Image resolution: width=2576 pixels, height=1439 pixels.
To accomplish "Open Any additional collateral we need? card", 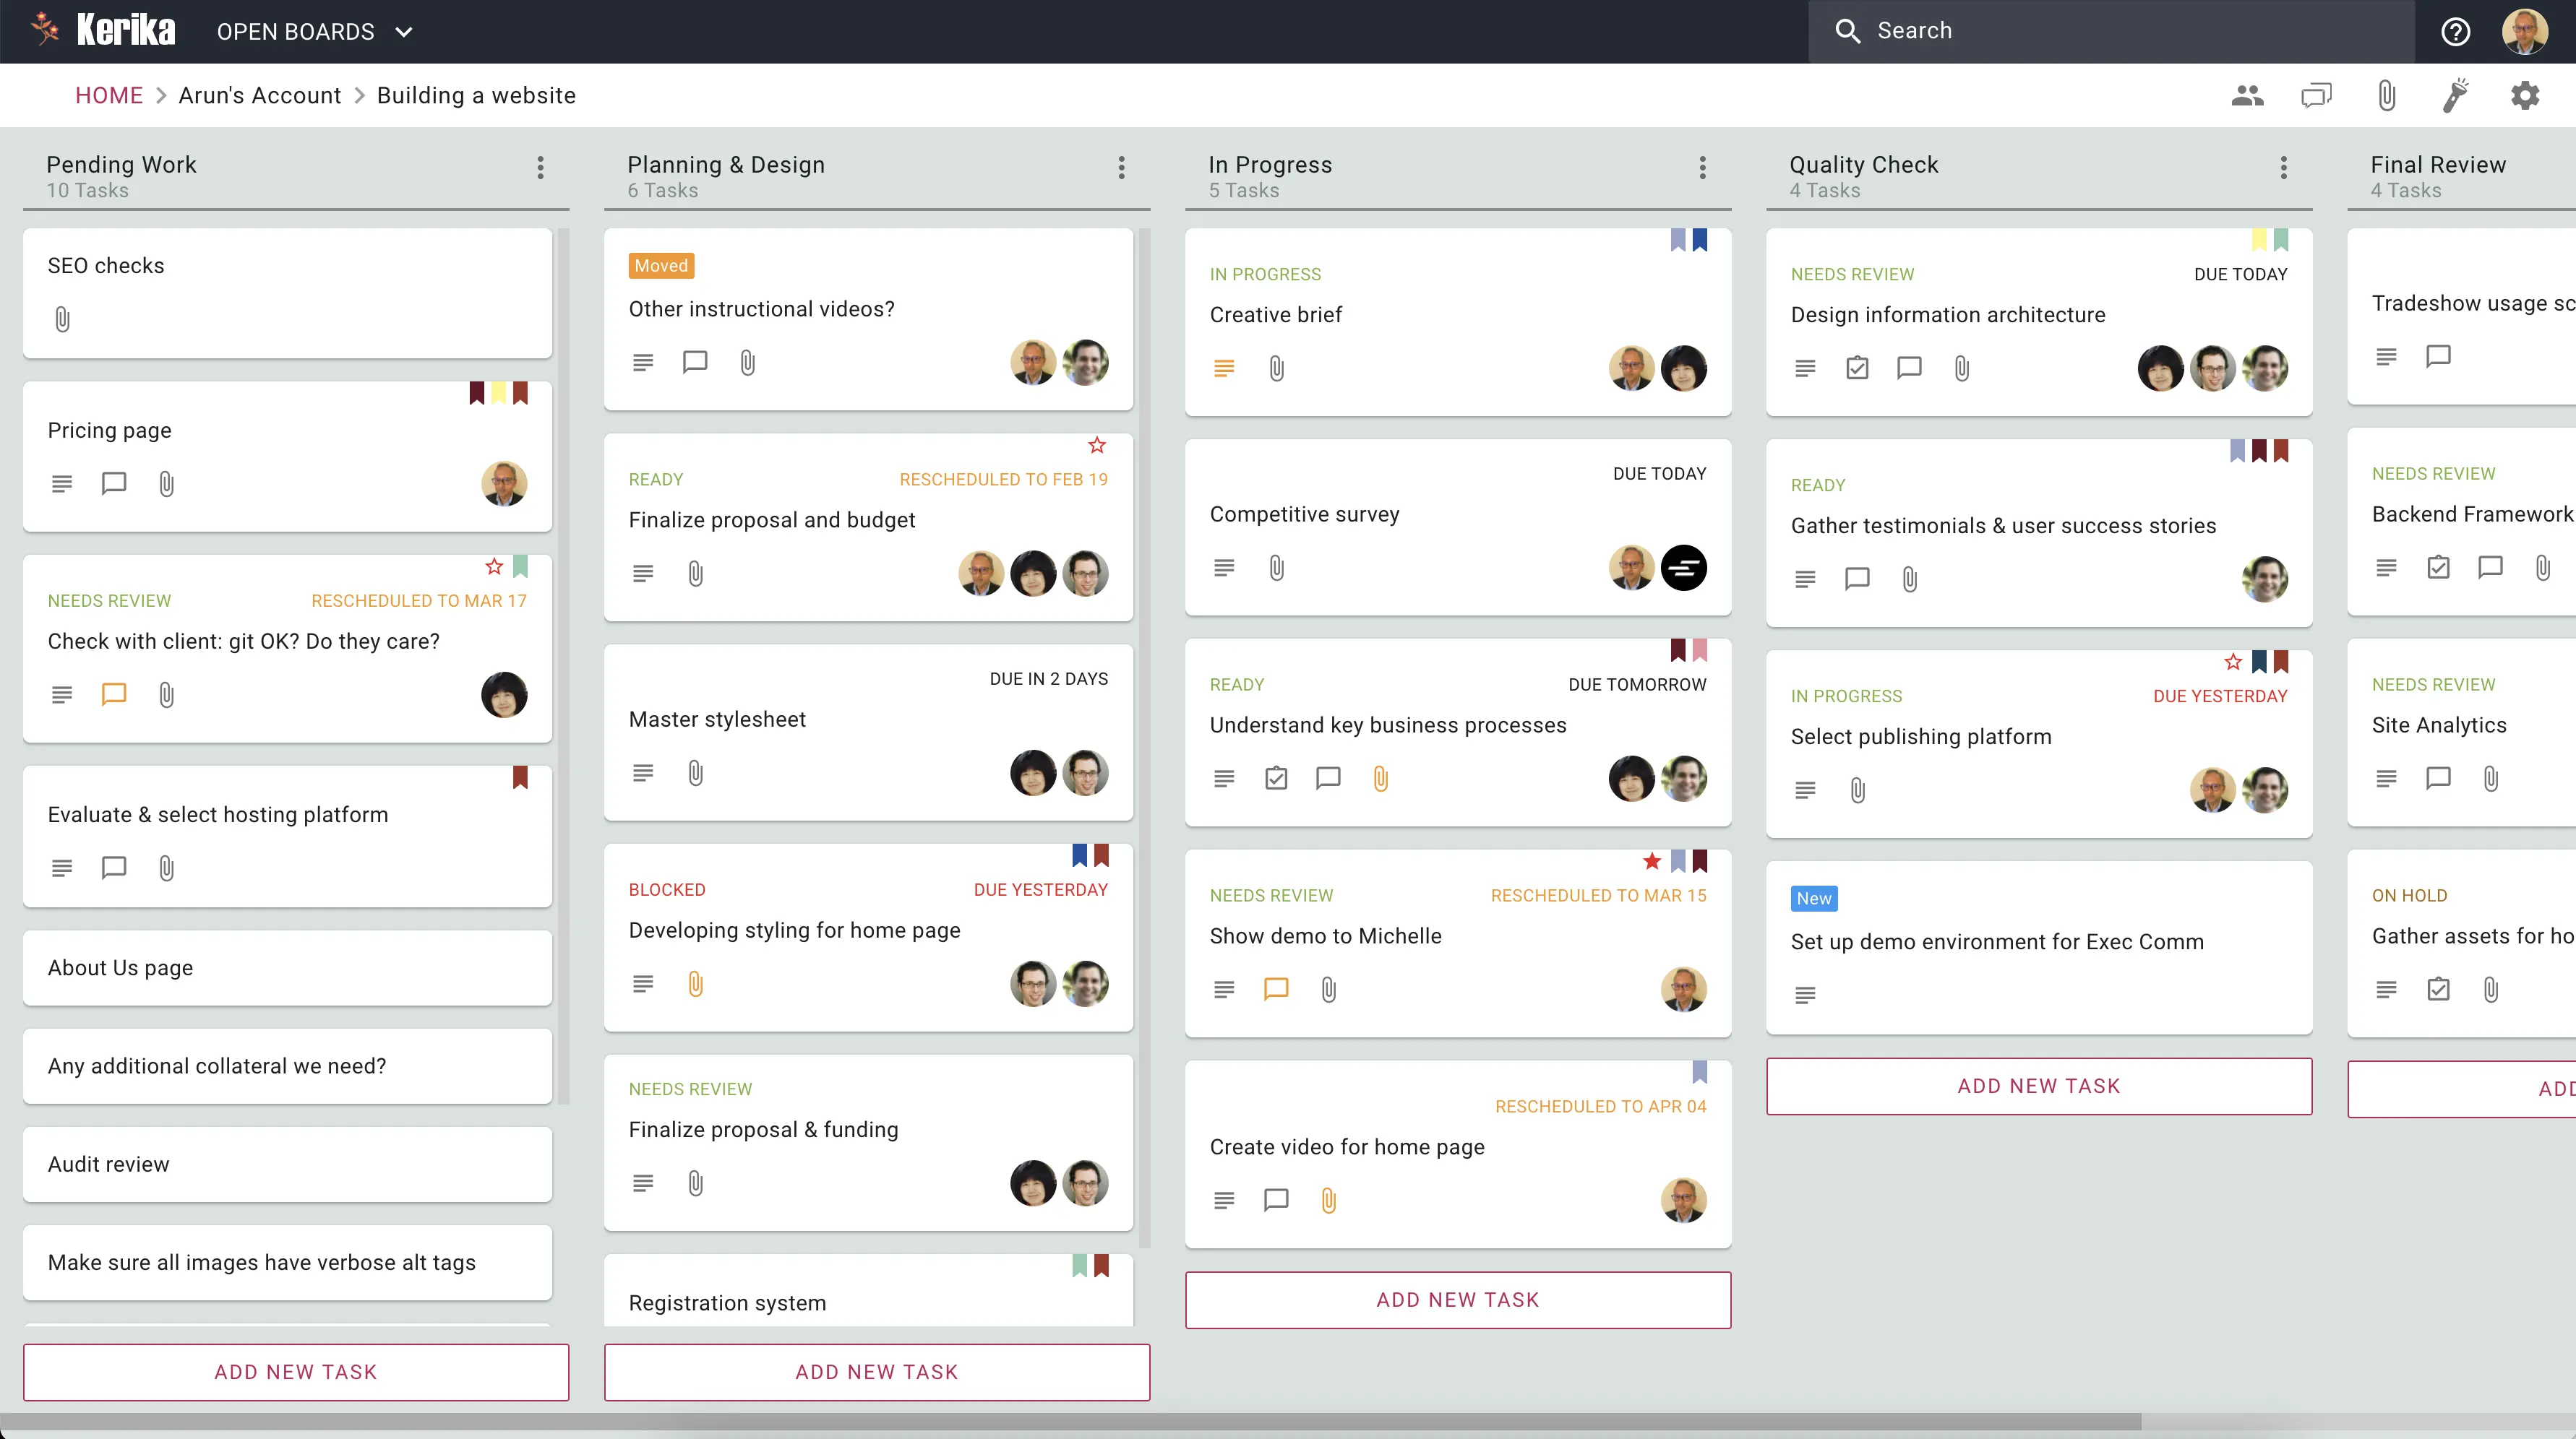I will (x=288, y=1066).
